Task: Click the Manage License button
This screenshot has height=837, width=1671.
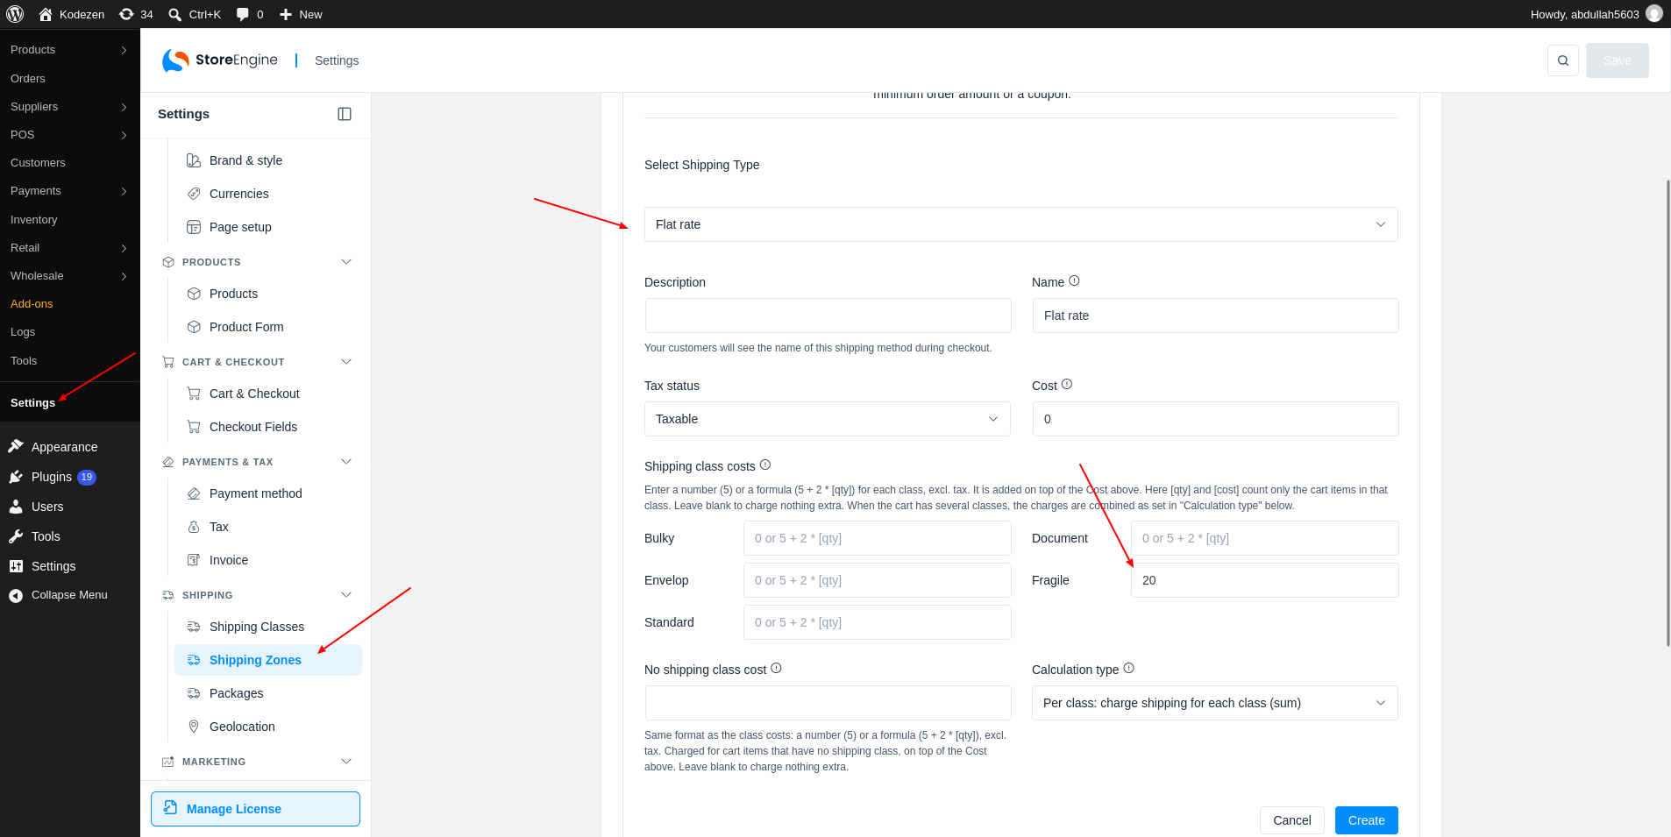Action: click(x=255, y=809)
